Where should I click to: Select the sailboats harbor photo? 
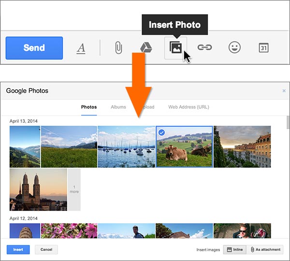[126, 146]
